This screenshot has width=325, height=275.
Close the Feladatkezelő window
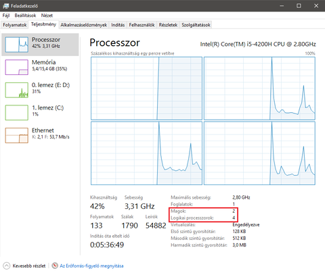tap(316, 5)
